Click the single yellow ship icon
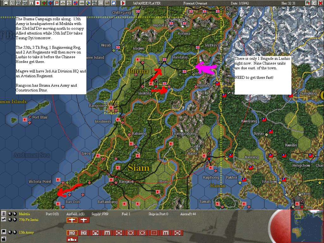Screen dimensions: 324x243 click(x=63, y=3)
